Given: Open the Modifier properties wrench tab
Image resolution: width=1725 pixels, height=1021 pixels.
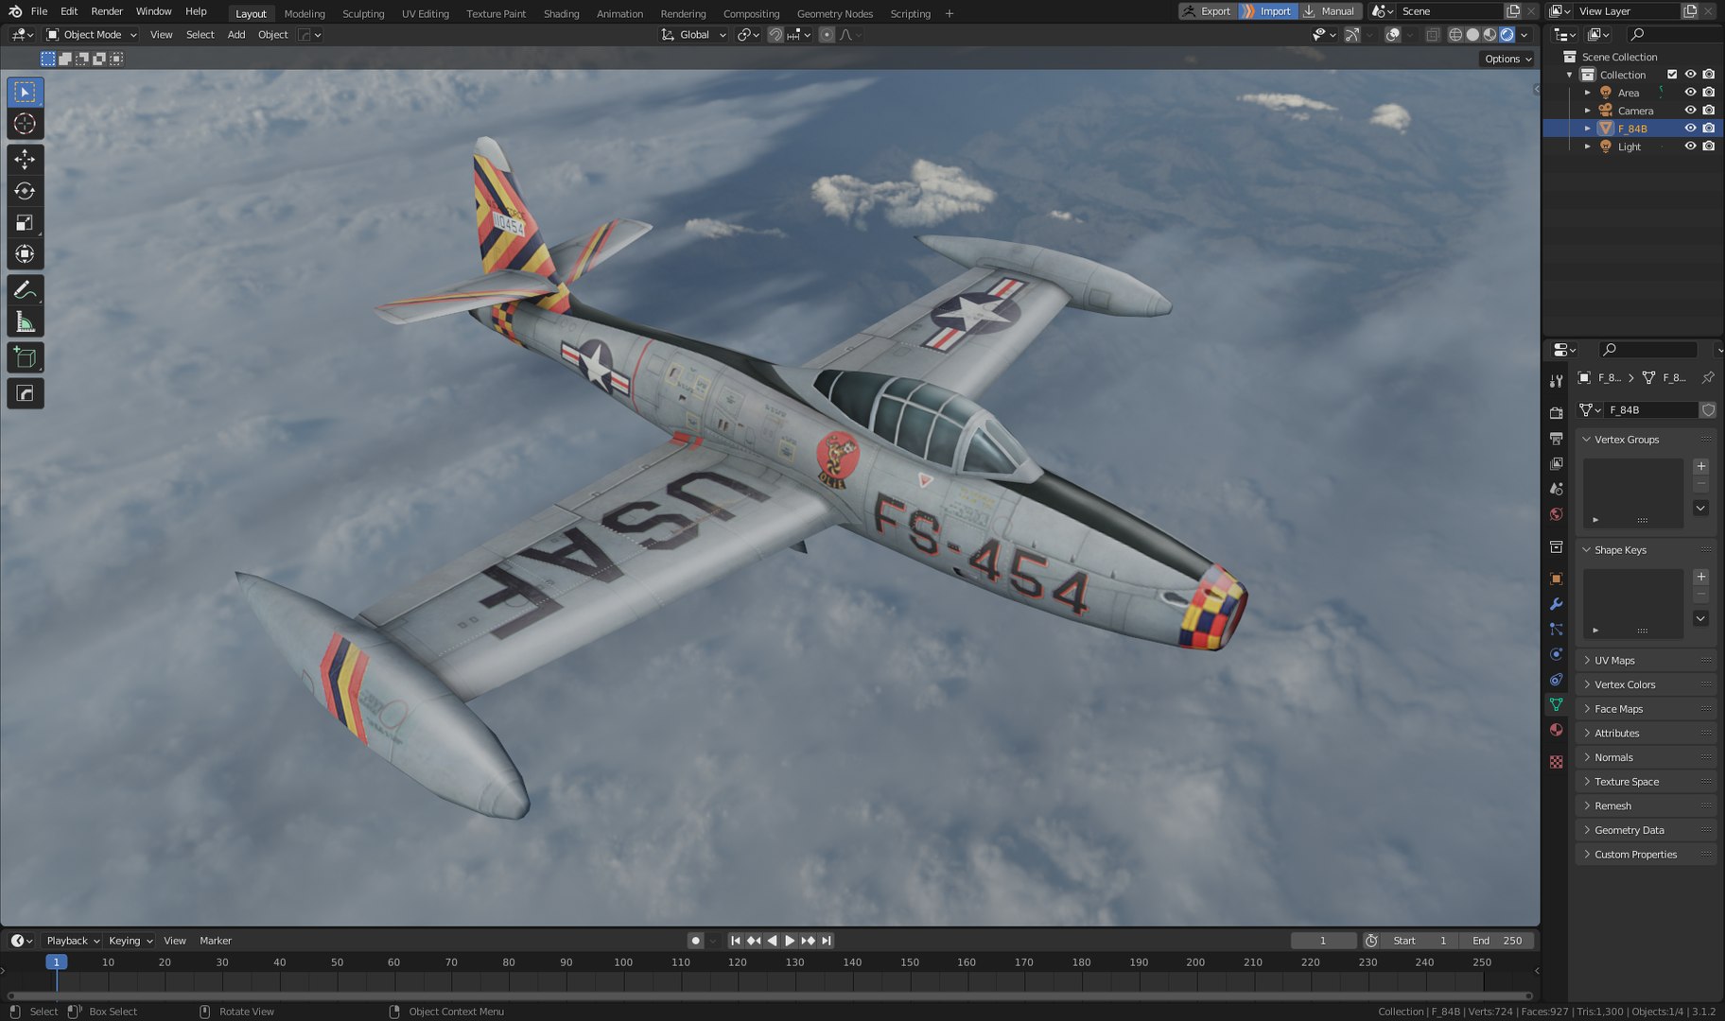Looking at the screenshot, I should (x=1556, y=604).
